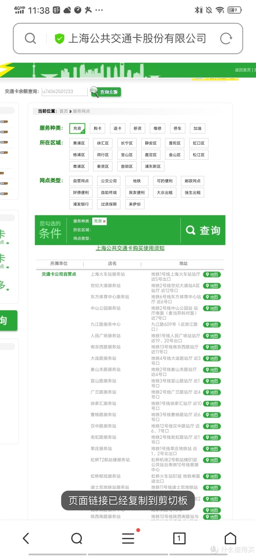The height and width of the screenshot is (556, 256).
Task: Filter by 自营网点 outlet type
Action: pos(81,181)
